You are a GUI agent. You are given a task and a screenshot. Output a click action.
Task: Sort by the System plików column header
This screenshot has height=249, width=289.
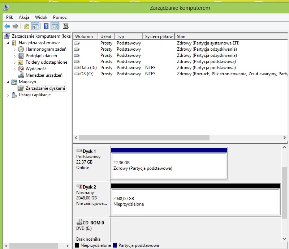pyautogui.click(x=159, y=37)
